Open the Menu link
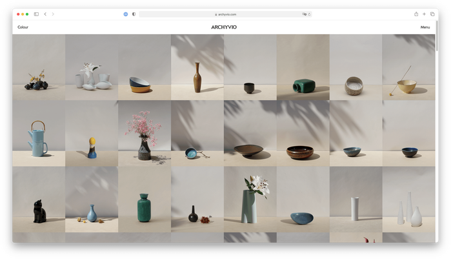This screenshot has height=259, width=451. [425, 27]
